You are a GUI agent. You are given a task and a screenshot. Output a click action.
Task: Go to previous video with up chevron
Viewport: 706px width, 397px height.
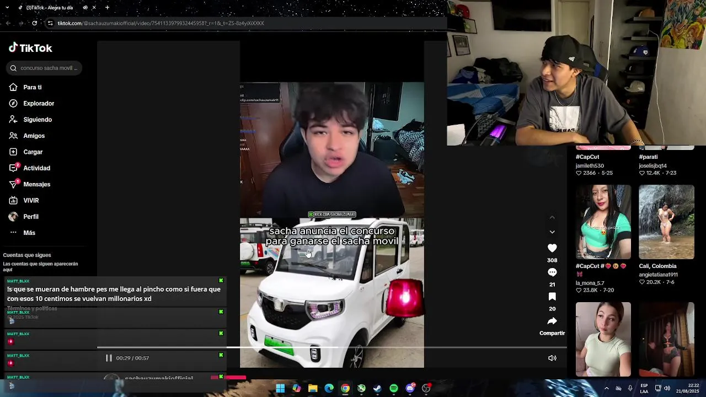[552, 218]
